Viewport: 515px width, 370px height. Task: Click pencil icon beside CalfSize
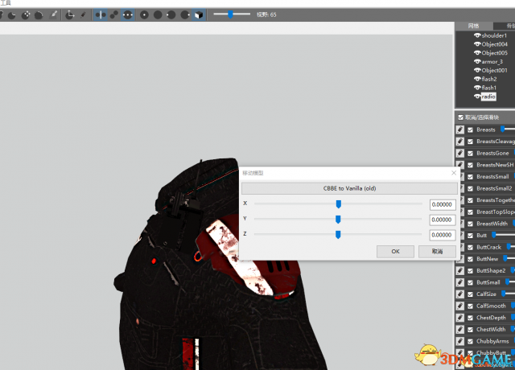[x=460, y=294]
